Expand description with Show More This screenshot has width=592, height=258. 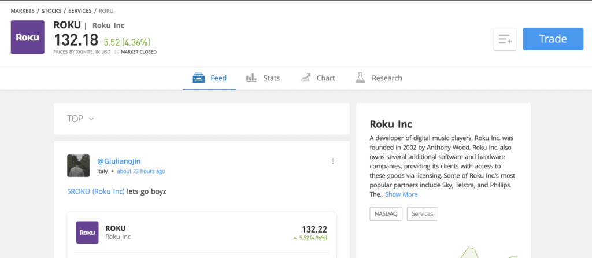point(401,194)
